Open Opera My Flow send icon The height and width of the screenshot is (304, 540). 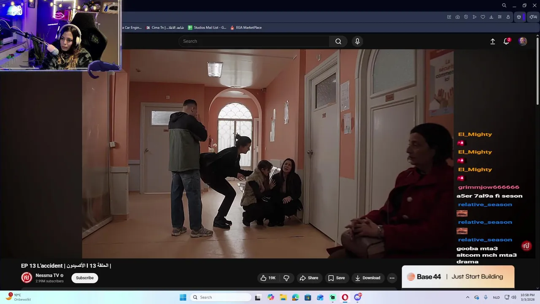[475, 17]
